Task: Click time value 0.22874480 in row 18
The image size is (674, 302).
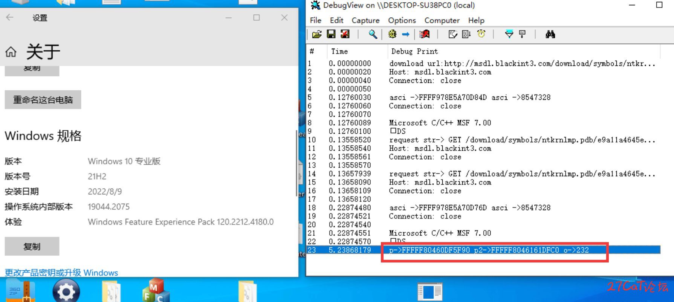Action: pos(350,207)
